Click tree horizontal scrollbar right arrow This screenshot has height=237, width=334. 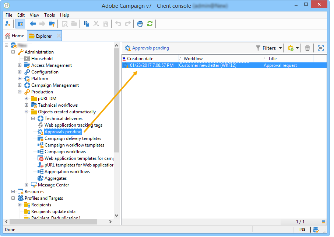[110, 221]
